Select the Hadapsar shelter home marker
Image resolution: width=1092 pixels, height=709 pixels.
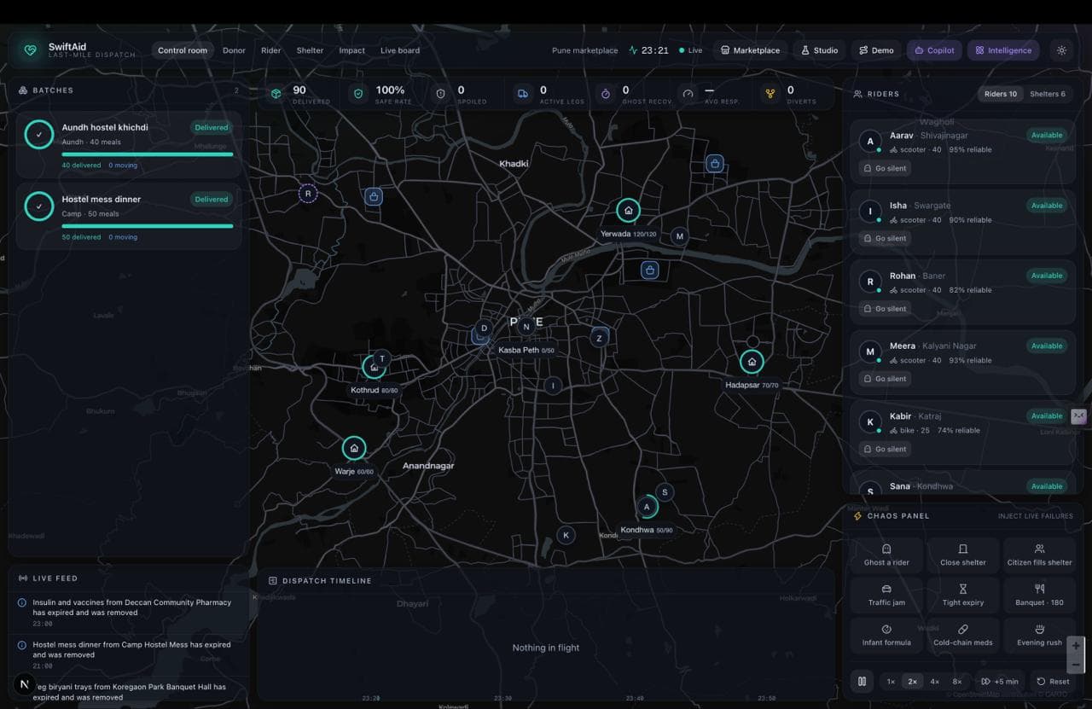[752, 362]
